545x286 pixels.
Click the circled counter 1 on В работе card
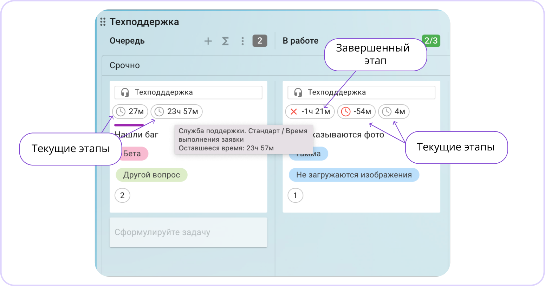tap(295, 195)
